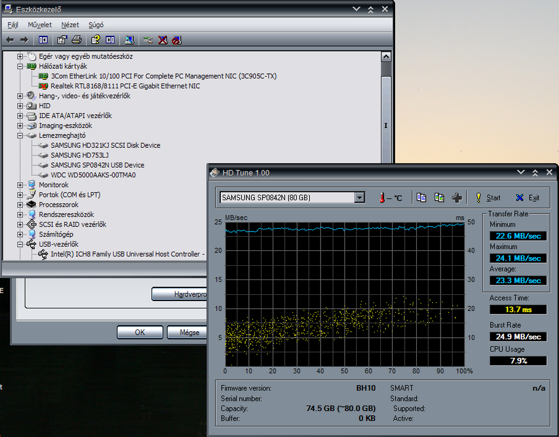Select the disabled Realtek RTL8168/8111 NIC icon
Image resolution: width=559 pixels, height=437 pixels.
coord(43,86)
